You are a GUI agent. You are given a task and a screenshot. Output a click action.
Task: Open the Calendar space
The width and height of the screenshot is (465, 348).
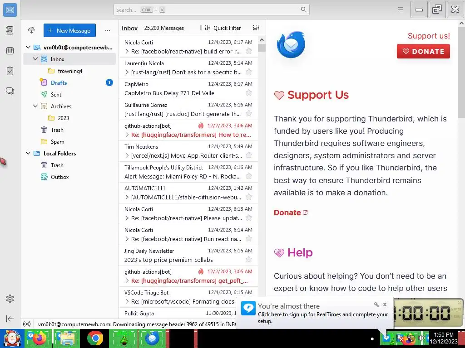tap(10, 51)
